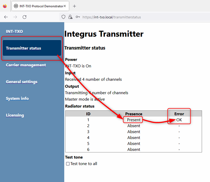Screen dimensions: 210x182
Task: Click 'INT-TXO is On' power text
Action: click(78, 66)
